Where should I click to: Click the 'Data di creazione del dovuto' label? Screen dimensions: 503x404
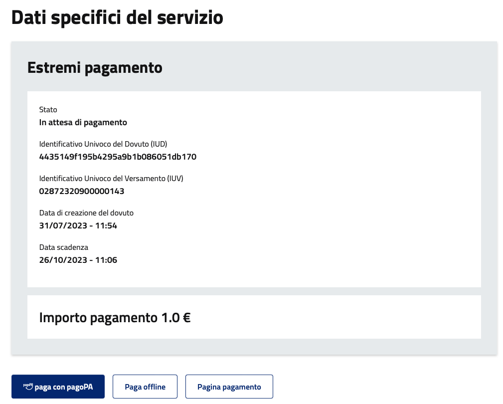pos(86,213)
